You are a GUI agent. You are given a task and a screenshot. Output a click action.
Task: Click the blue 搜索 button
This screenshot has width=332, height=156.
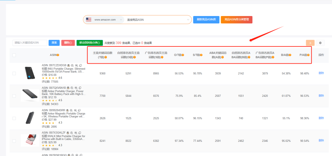pyautogui.click(x=54, y=43)
